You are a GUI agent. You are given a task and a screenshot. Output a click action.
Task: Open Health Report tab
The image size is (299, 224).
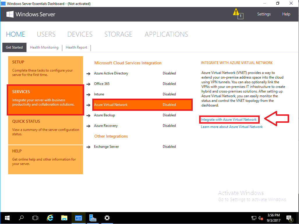tap(76, 47)
